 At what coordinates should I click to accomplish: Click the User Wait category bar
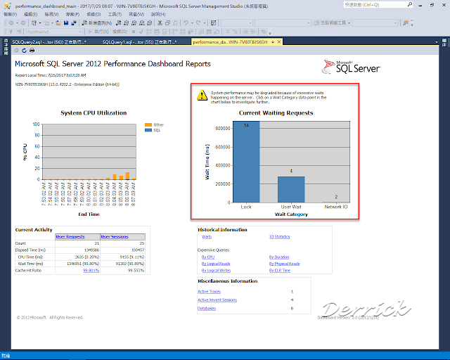(x=291, y=189)
